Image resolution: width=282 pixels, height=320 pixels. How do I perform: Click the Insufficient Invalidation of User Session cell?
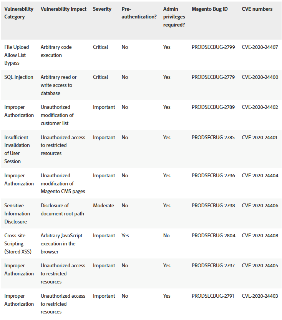coord(17,149)
